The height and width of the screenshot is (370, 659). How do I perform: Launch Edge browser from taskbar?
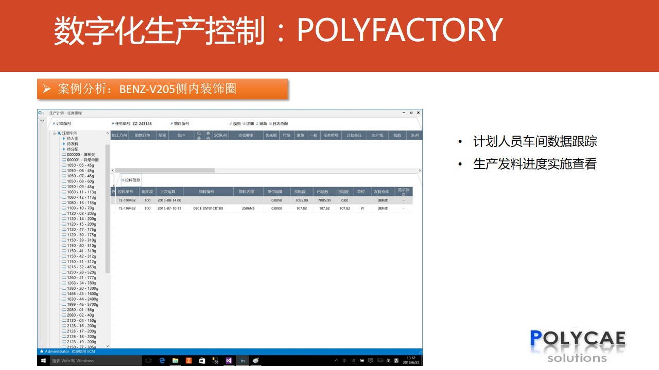pos(162,361)
